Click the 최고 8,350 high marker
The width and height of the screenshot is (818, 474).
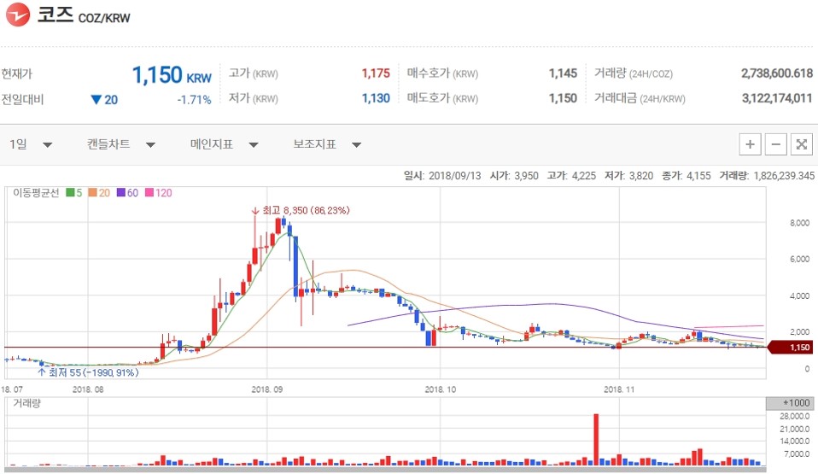point(301,210)
